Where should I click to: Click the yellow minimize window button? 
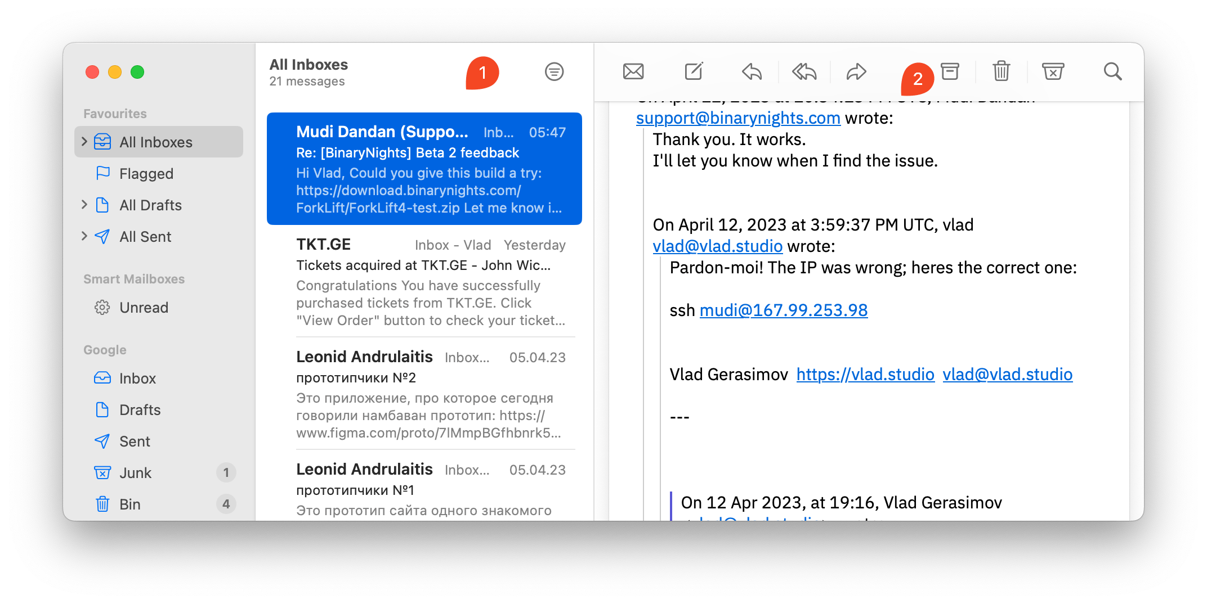pos(115,72)
